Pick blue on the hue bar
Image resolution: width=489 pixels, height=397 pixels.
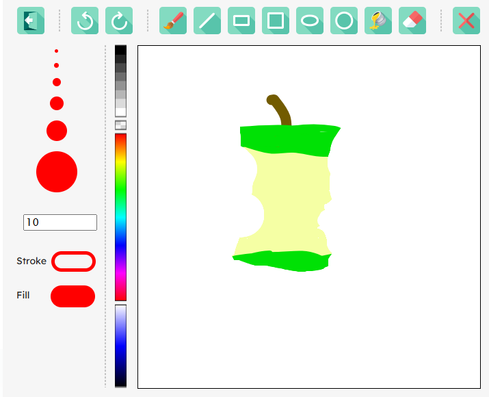120,245
